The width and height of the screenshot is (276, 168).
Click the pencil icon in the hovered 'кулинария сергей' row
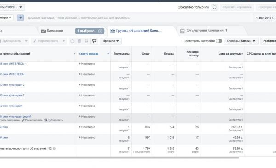point(23,120)
